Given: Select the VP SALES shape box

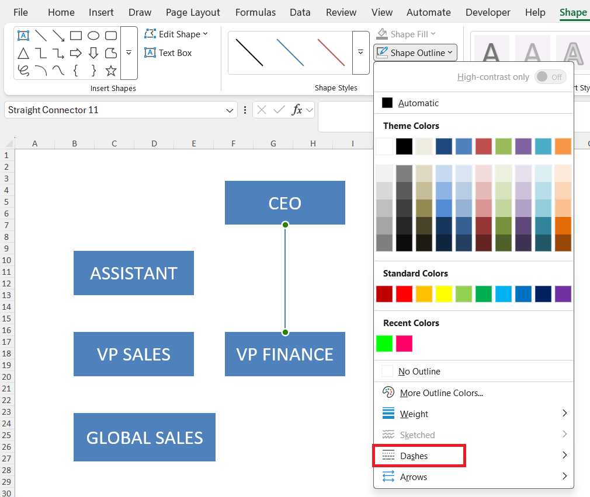Looking at the screenshot, I should click(134, 354).
